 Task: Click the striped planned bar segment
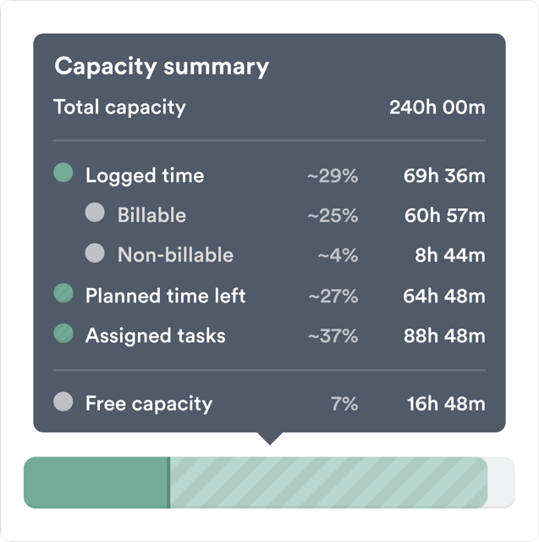point(328,483)
